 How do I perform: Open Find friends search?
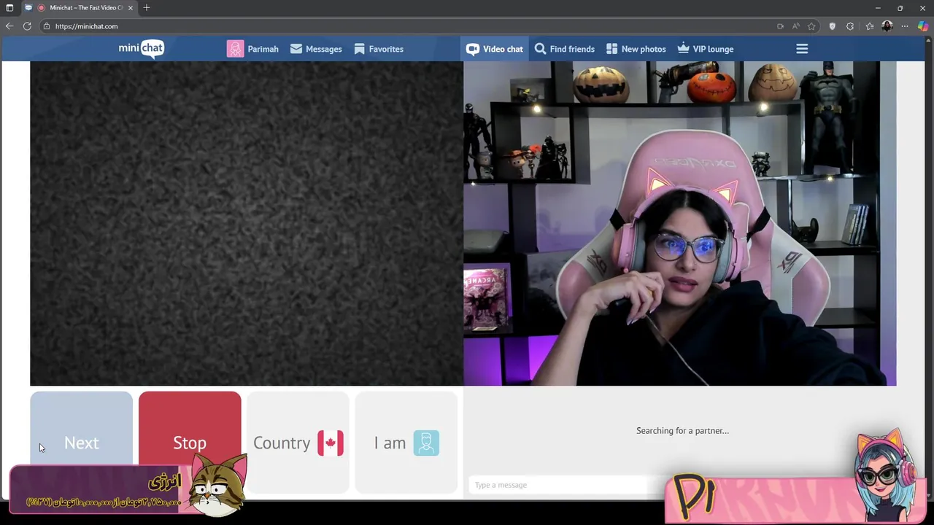click(564, 49)
